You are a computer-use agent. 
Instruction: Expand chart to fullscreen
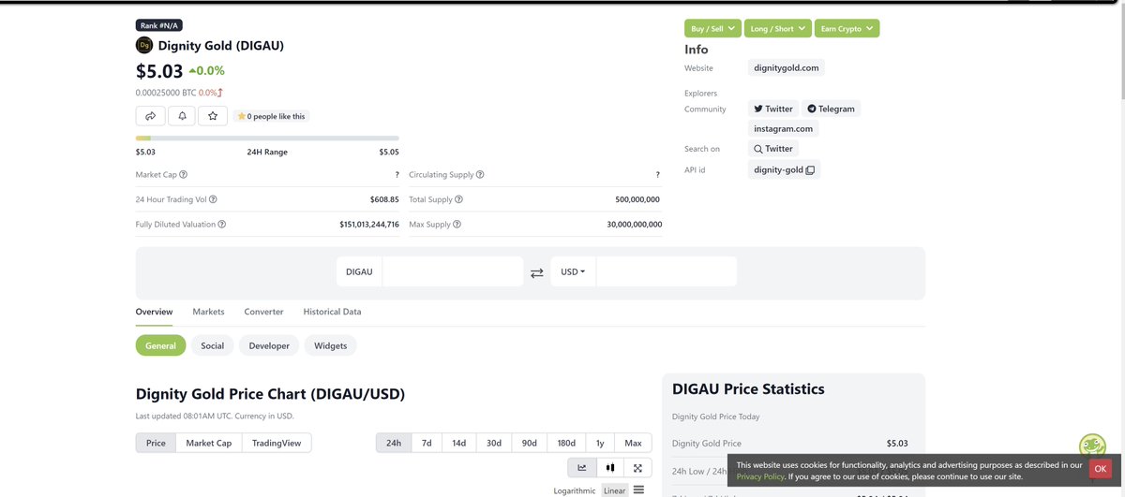[x=637, y=467]
